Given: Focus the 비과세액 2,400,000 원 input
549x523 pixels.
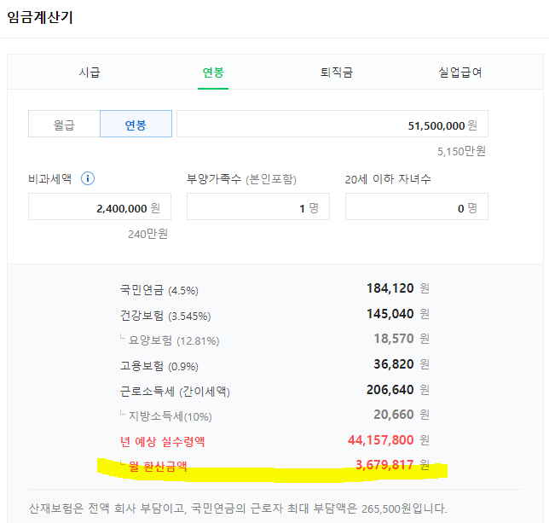Looking at the screenshot, I should (100, 206).
